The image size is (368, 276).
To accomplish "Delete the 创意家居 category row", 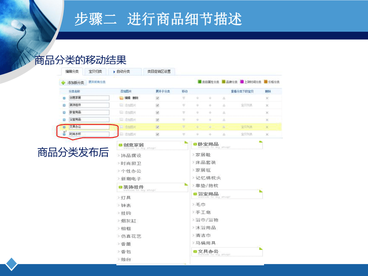I will tap(267, 98).
